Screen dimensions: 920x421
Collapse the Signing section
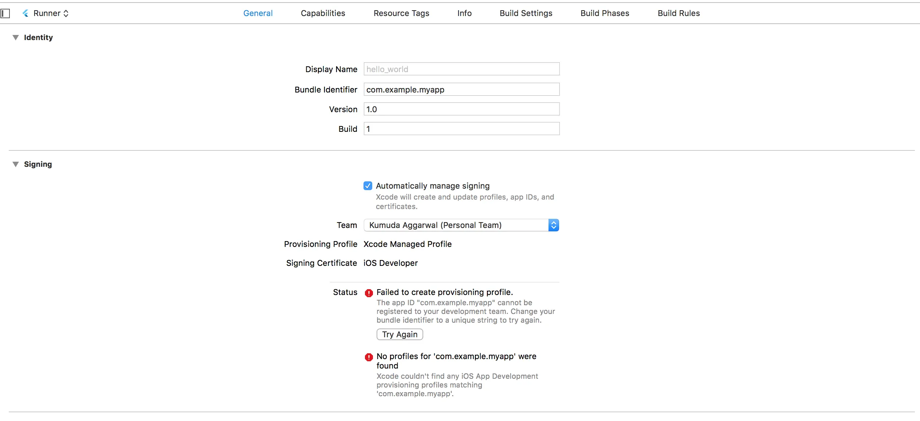pos(15,164)
